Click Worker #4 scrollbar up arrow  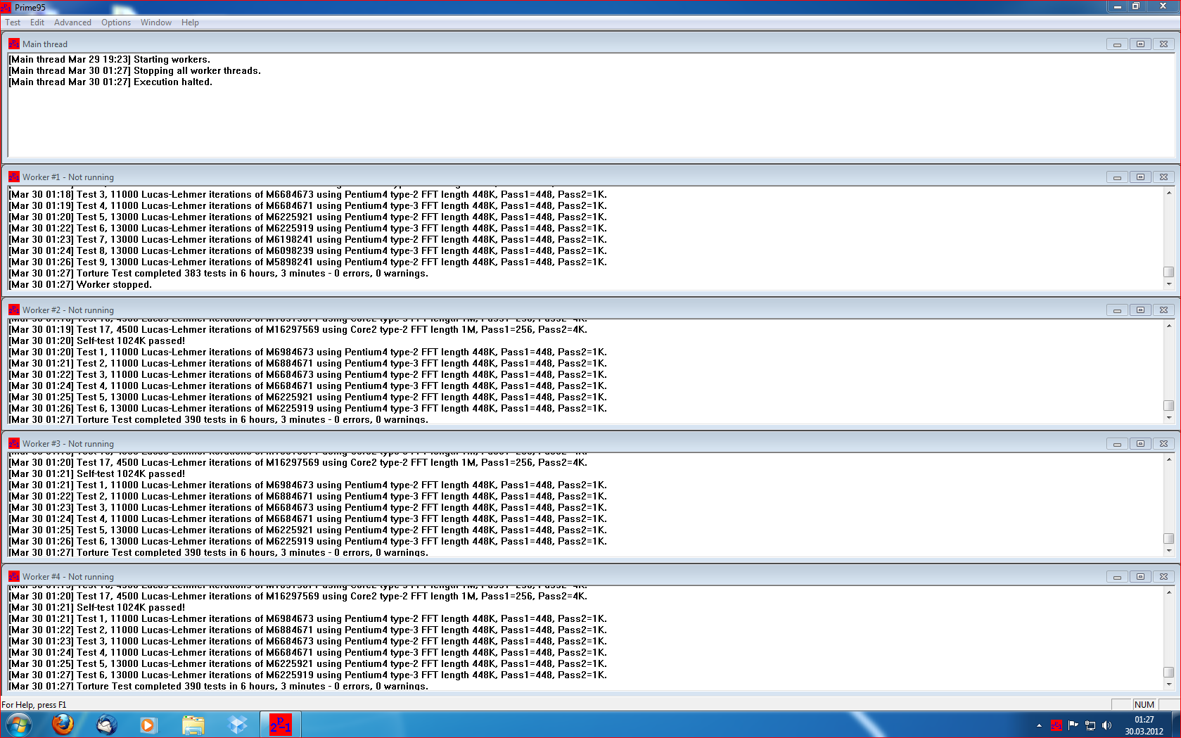(x=1168, y=592)
